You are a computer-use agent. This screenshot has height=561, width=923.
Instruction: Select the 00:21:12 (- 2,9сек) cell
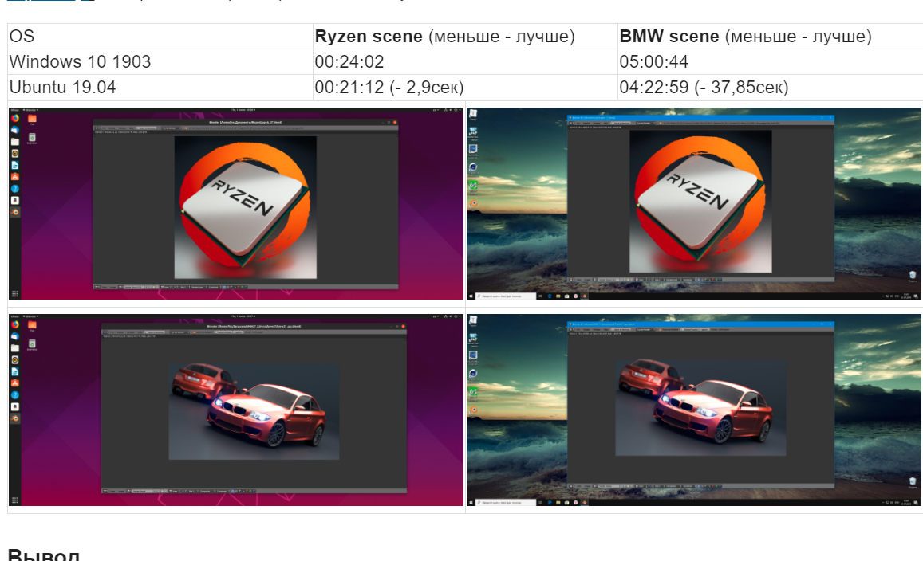pos(465,87)
